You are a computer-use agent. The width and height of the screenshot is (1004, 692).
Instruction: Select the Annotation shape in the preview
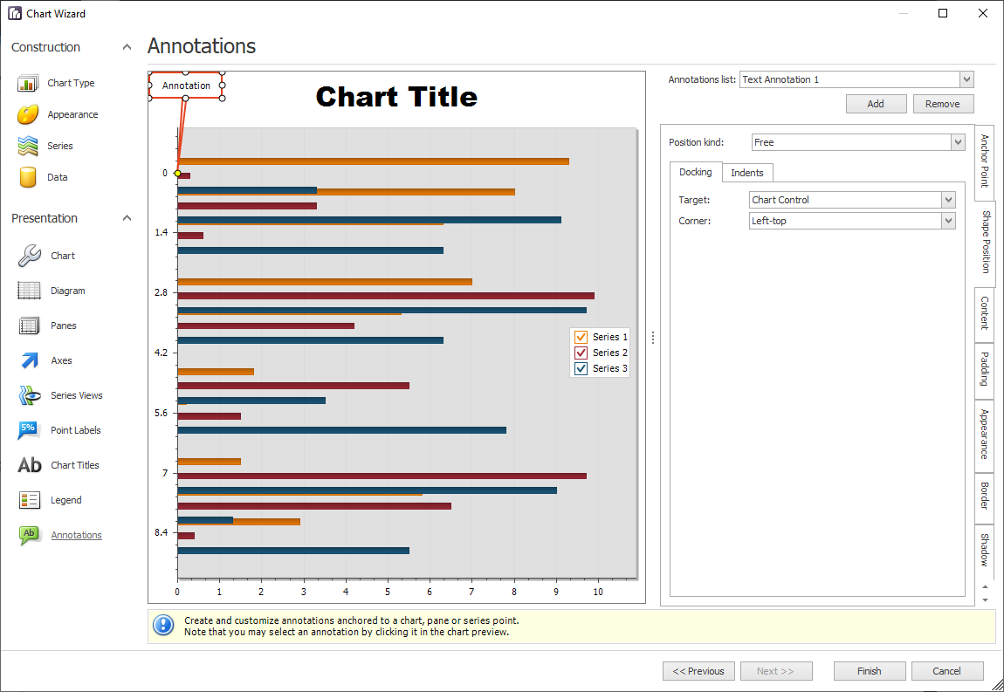point(186,86)
